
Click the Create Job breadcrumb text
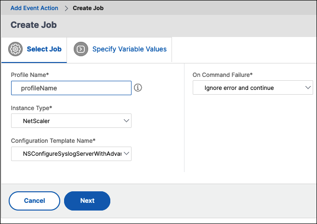coord(88,8)
